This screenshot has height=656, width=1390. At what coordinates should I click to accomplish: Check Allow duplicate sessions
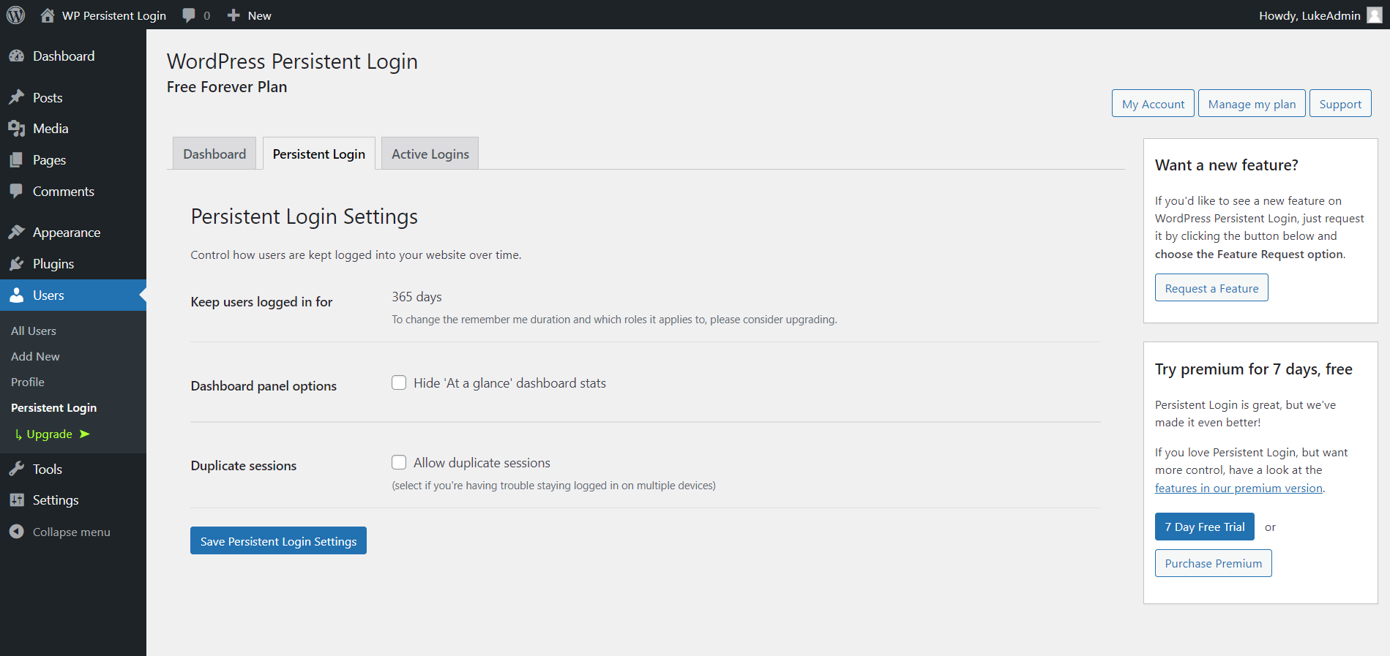coord(399,462)
